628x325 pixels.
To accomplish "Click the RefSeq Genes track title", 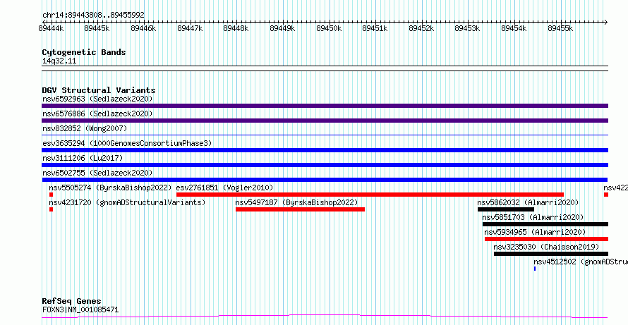I will pos(71,301).
